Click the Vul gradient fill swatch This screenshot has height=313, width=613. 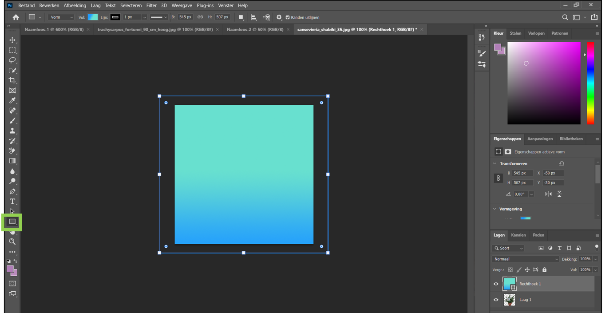pyautogui.click(x=93, y=17)
